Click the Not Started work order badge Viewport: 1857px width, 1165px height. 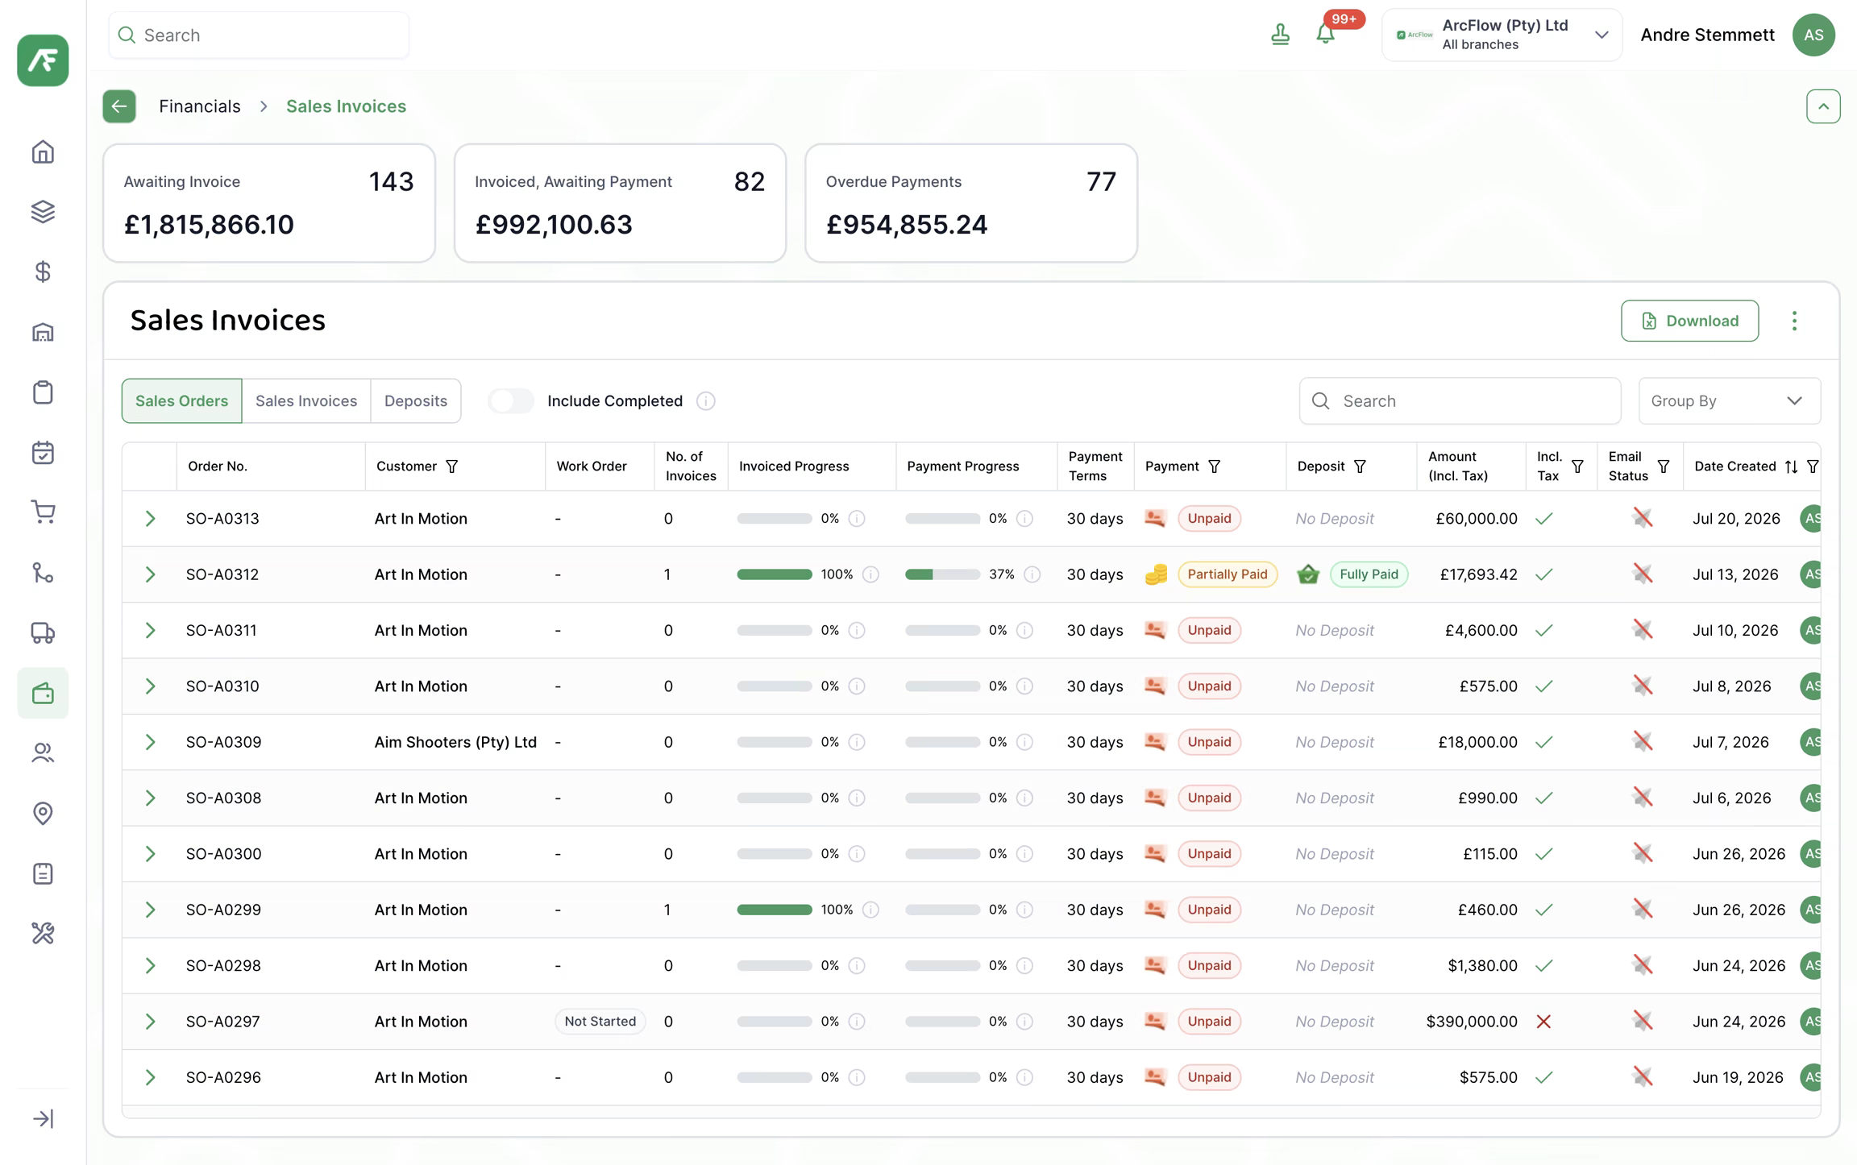600,1022
